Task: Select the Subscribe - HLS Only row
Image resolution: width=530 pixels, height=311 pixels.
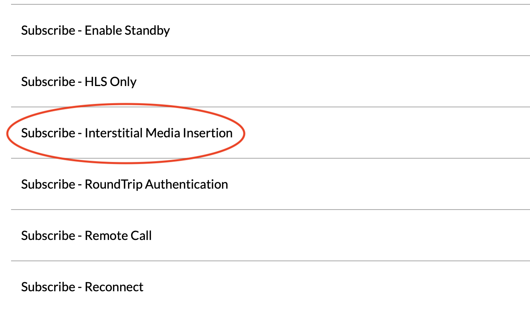Action: [271, 81]
